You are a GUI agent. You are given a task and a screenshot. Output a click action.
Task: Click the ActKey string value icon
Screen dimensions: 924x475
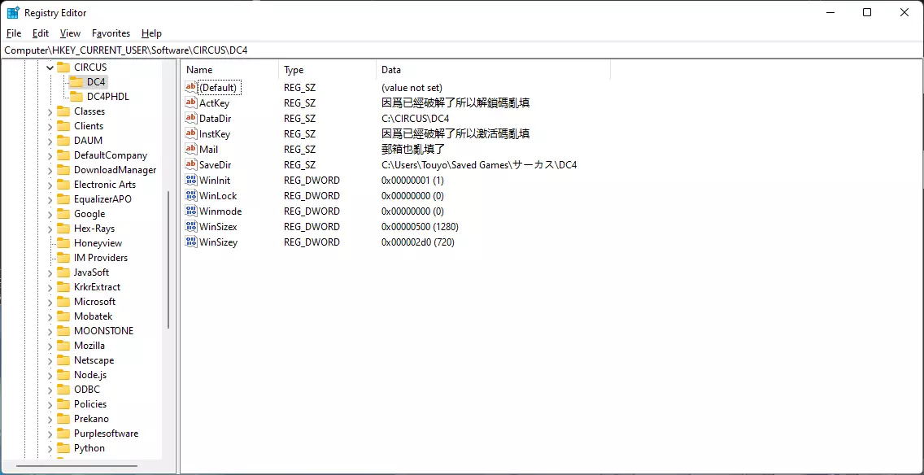click(191, 103)
